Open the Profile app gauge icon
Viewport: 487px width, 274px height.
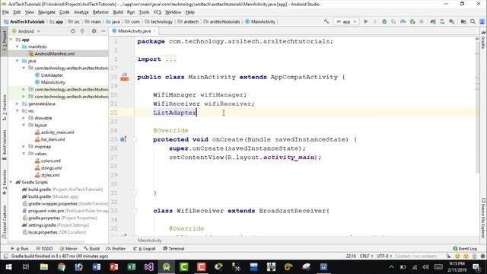403,21
